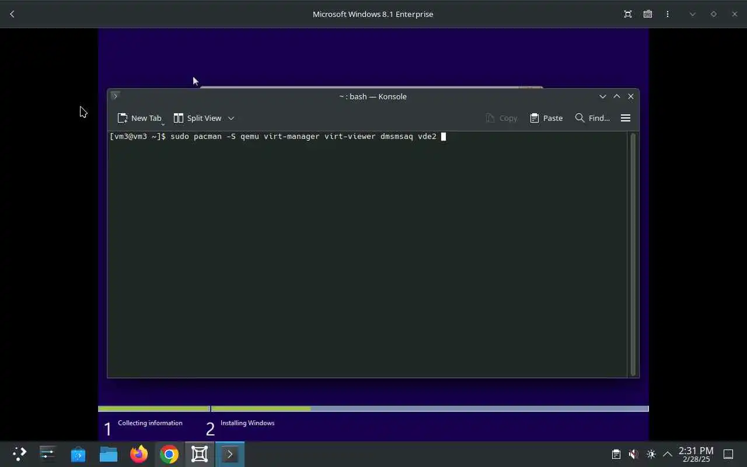Screen dimensions: 747x467
Task: Click the Windows install progress bar
Action: point(373,409)
